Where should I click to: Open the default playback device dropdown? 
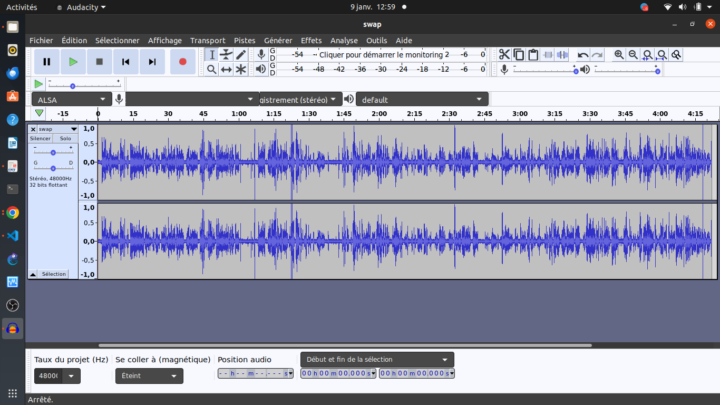click(422, 100)
